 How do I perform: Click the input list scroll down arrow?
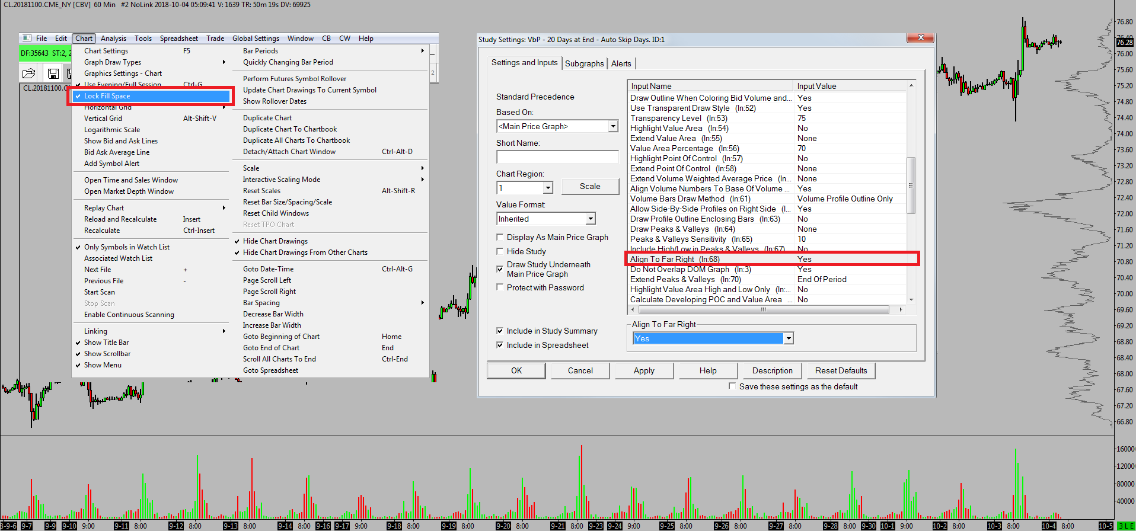click(911, 300)
